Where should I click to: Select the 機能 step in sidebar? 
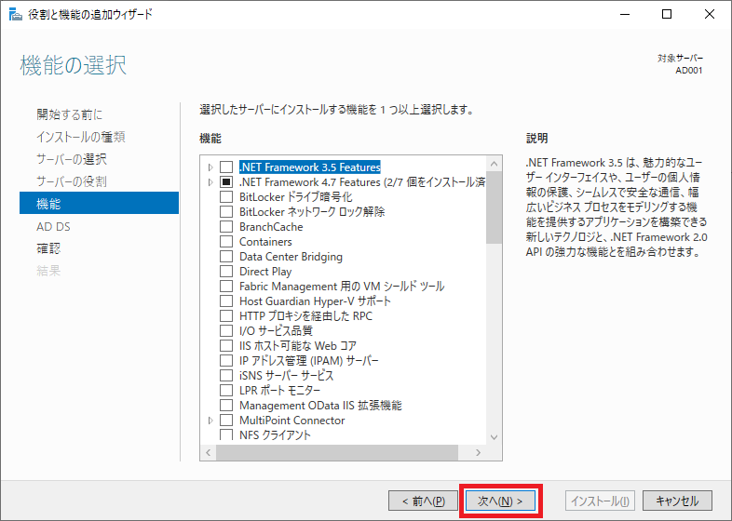pos(99,203)
